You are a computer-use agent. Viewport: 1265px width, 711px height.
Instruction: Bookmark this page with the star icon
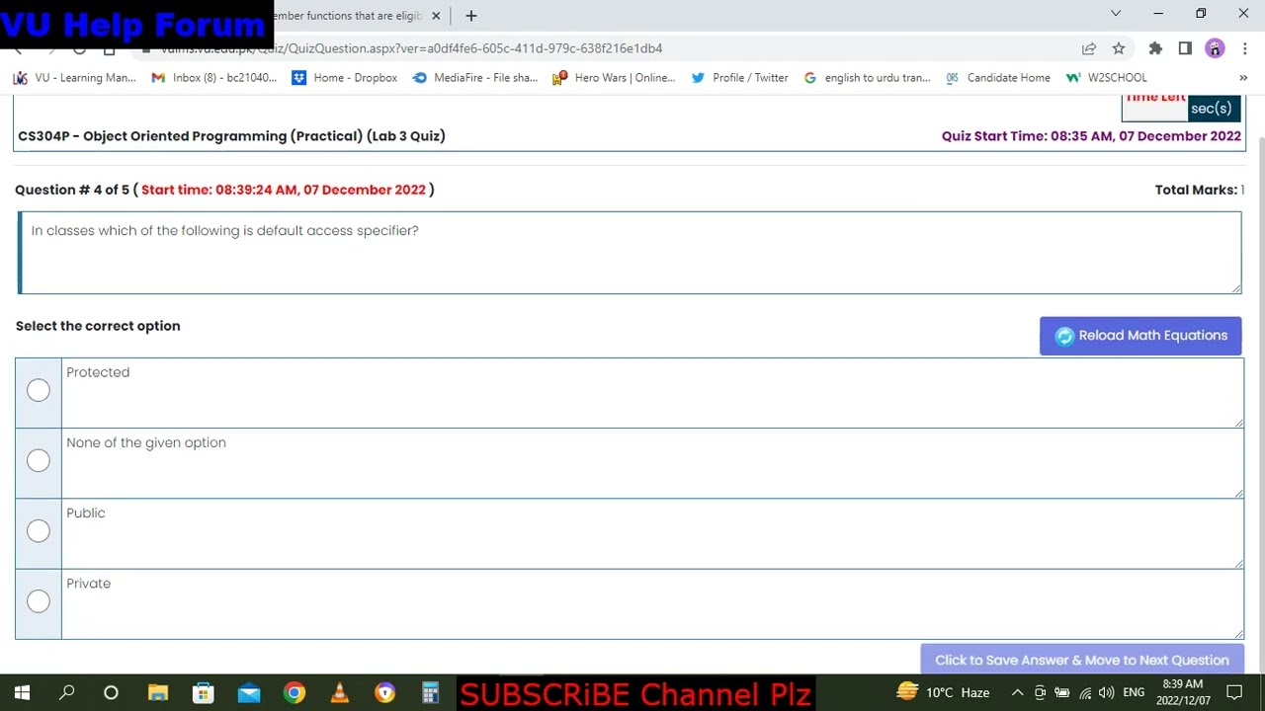coord(1119,48)
